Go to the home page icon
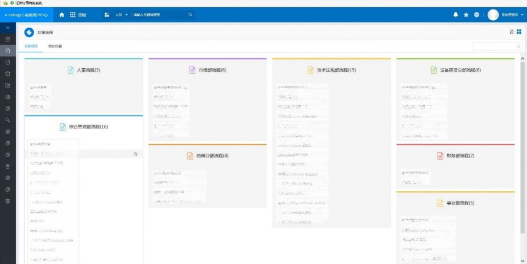The height and width of the screenshot is (264, 527). tap(62, 15)
